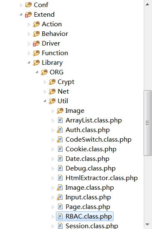The image size is (152, 229).
Task: Click the Session.class.php file icon
Action: [60, 226]
